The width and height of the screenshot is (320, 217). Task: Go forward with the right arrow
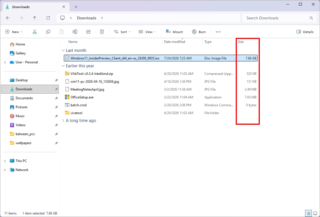coord(21,18)
